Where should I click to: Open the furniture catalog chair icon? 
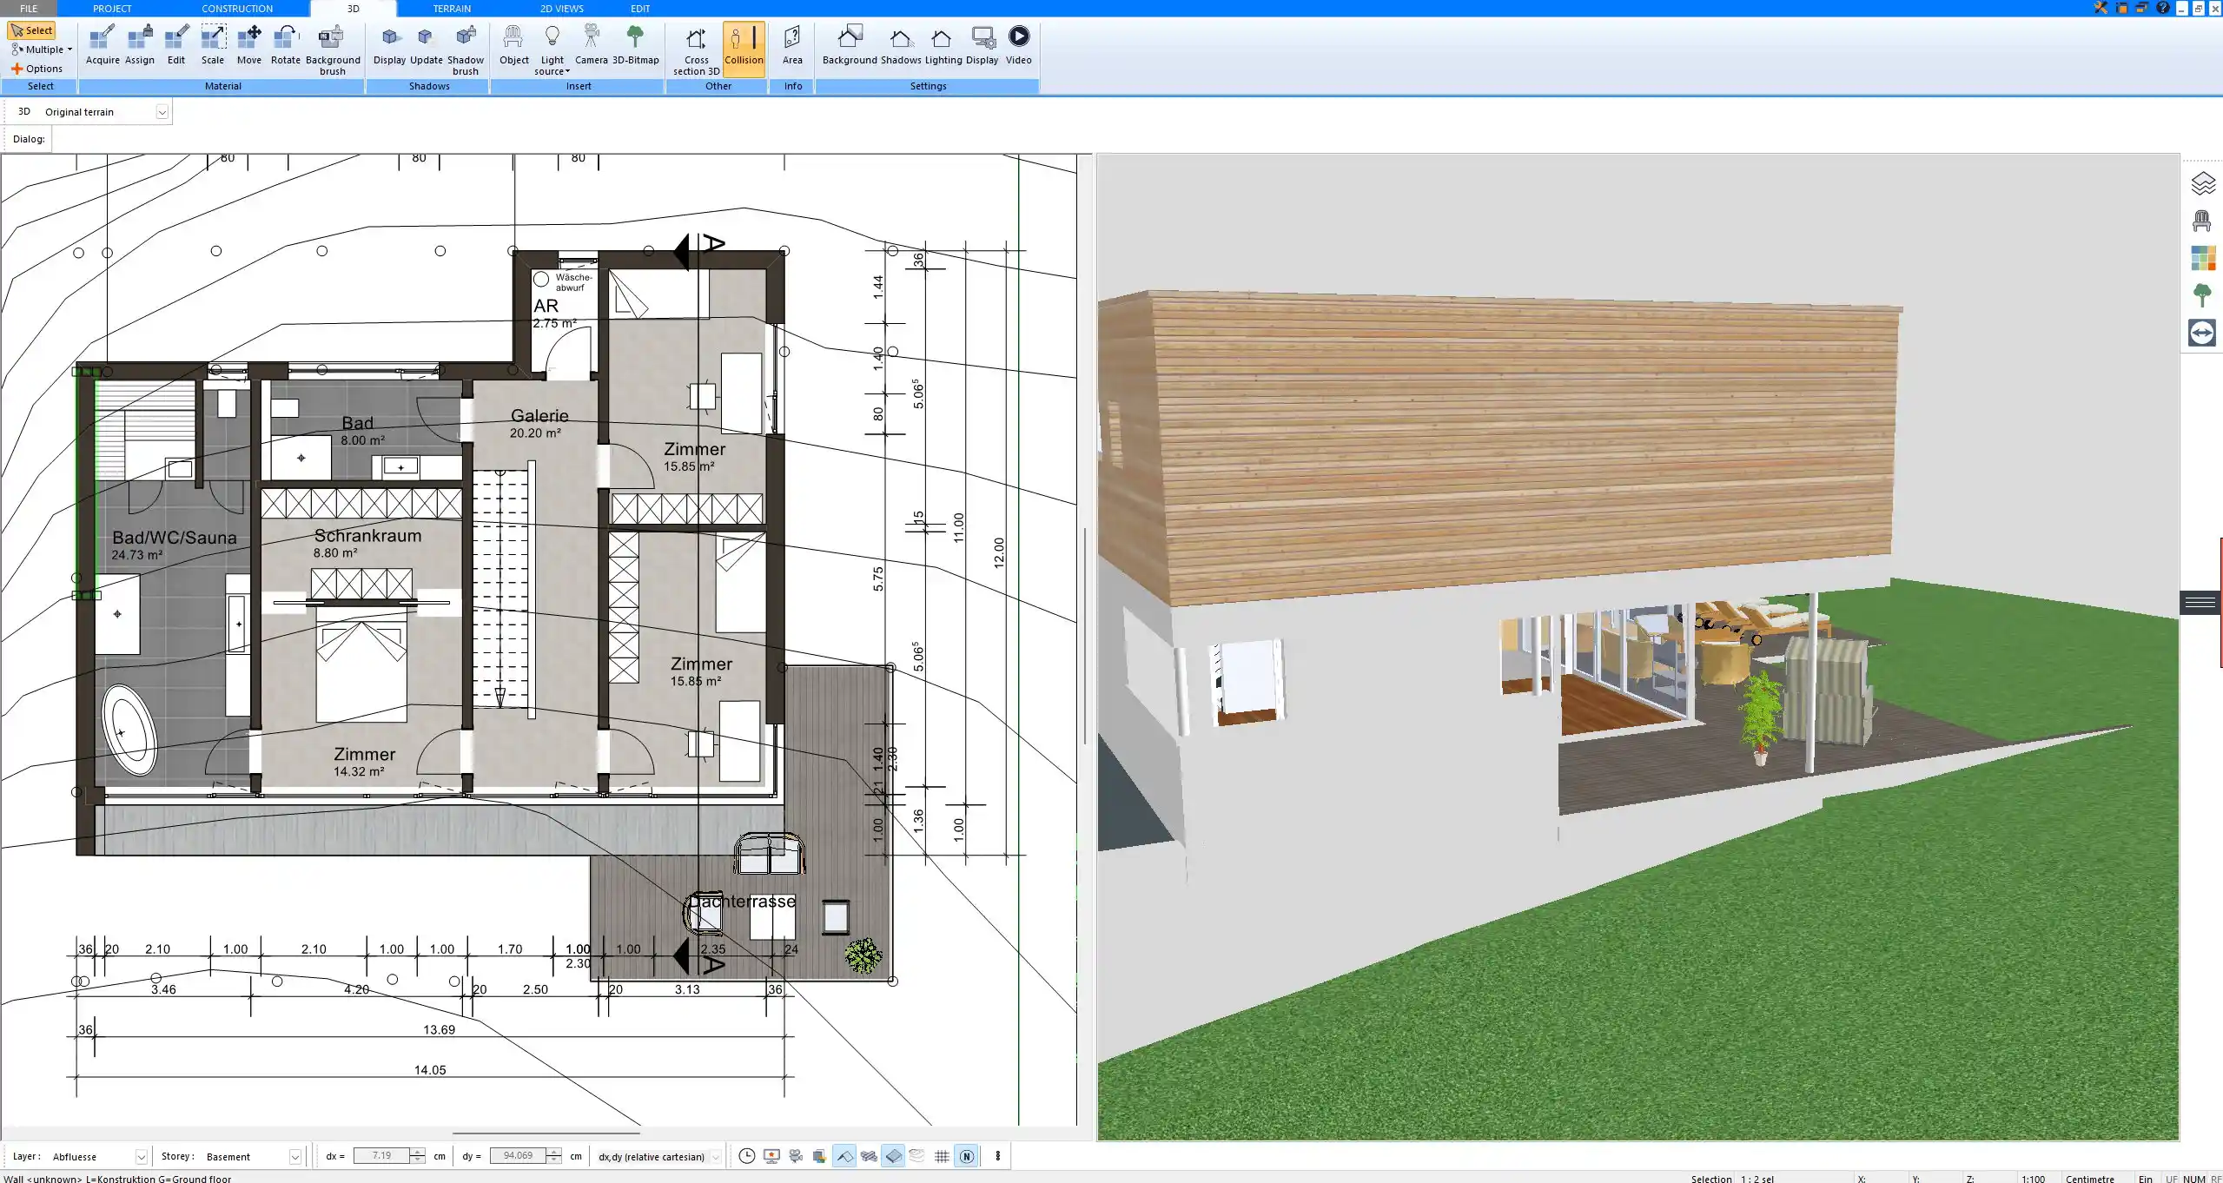tap(2202, 221)
